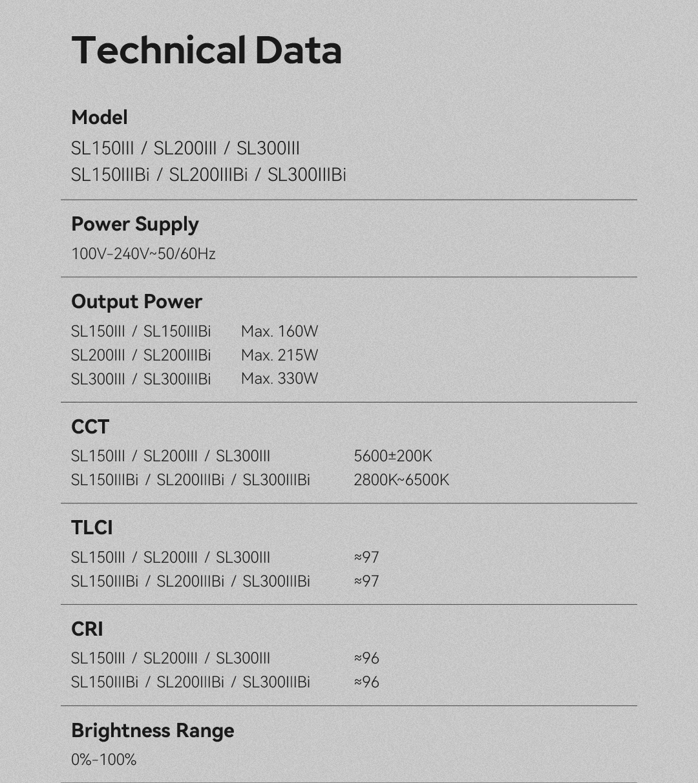Select the "CRI" section heading
The height and width of the screenshot is (783, 698).
point(87,629)
